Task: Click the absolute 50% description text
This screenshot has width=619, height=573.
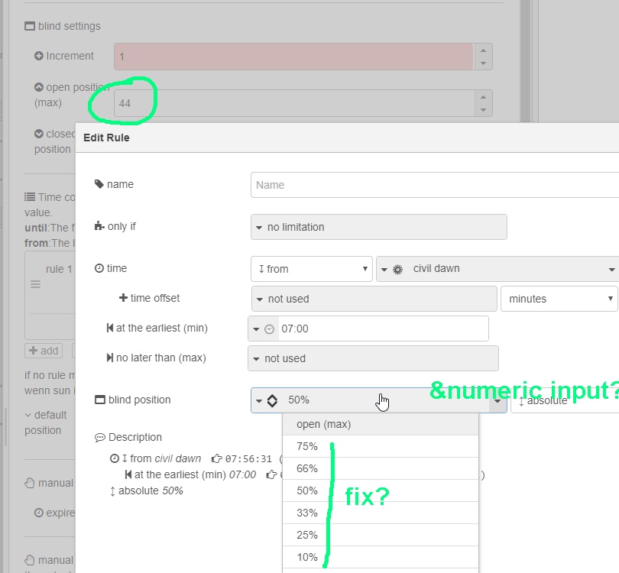Action: [151, 490]
